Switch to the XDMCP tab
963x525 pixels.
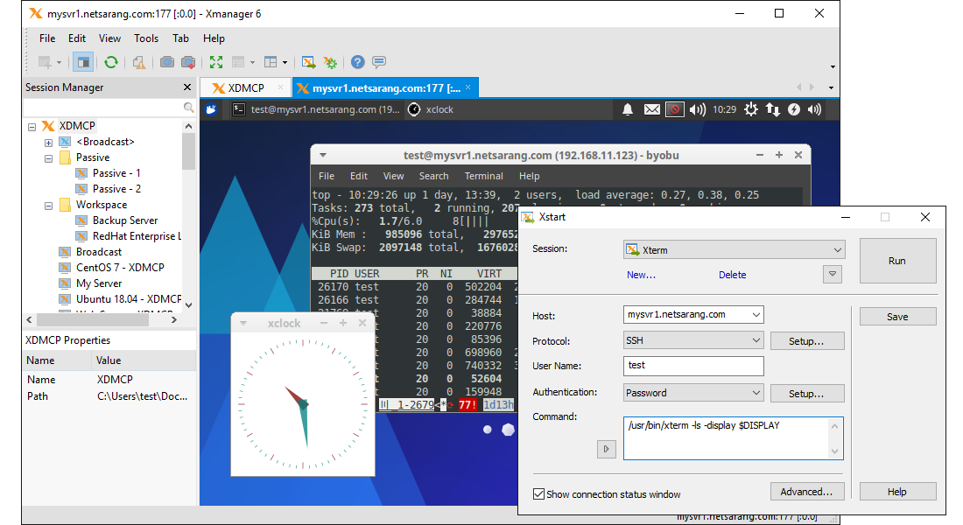point(244,87)
